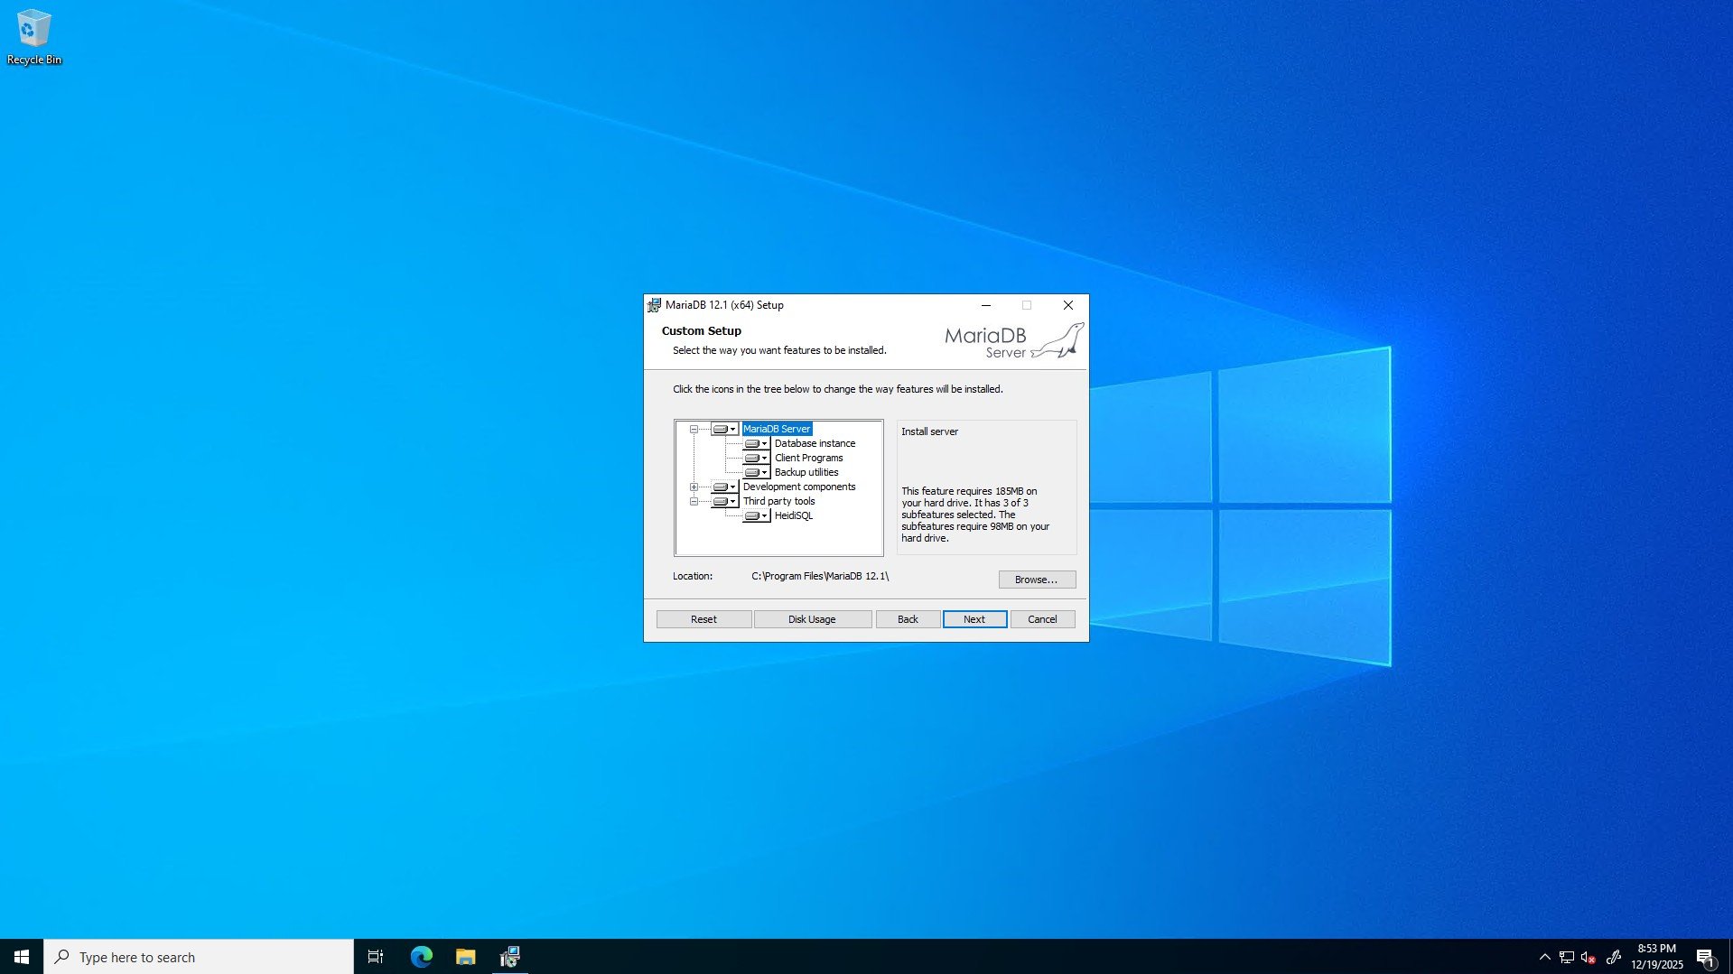Click the MariaDB setup title bar icon
This screenshot has width=1733, height=974.
pyautogui.click(x=655, y=305)
